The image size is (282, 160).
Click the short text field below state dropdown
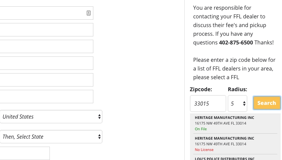pos(25,153)
